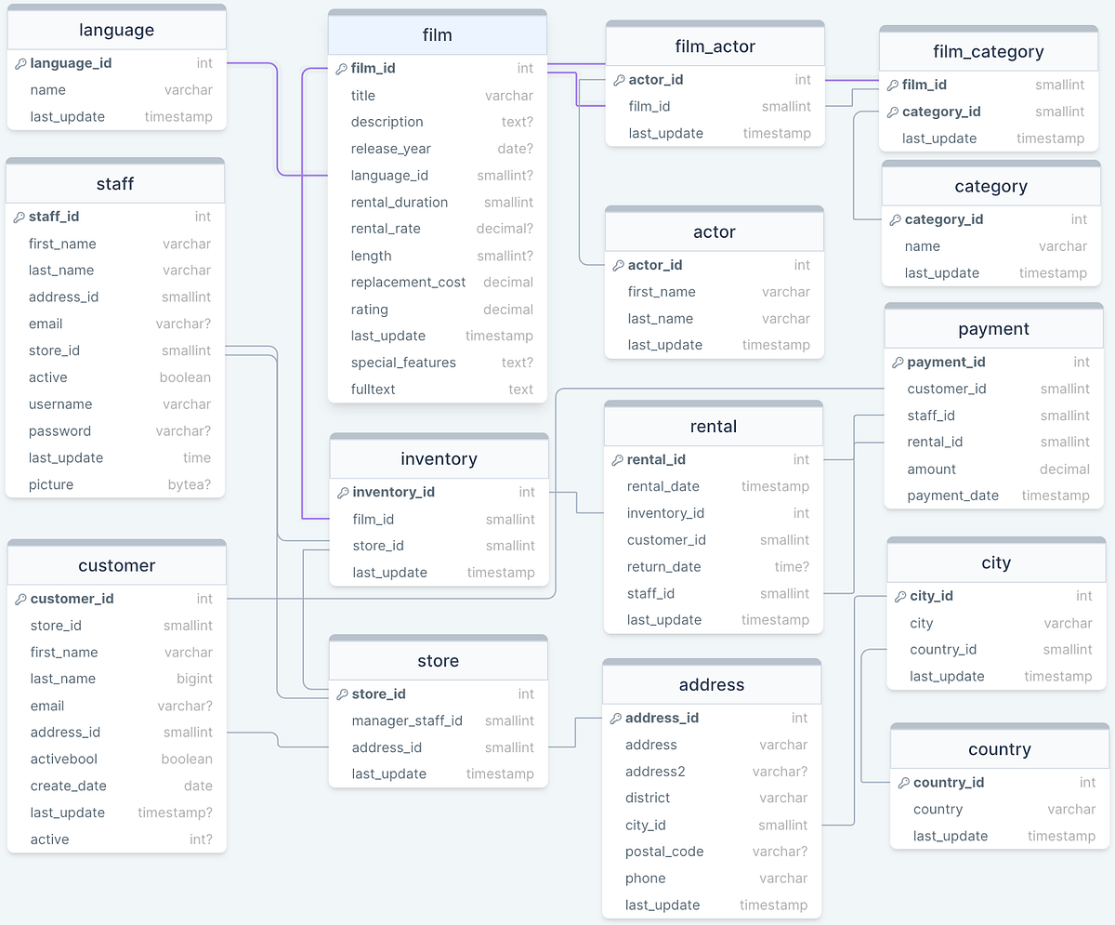Viewport: 1115px width, 925px height.
Task: Click the key icon next to category_id in category
Action: [893, 219]
